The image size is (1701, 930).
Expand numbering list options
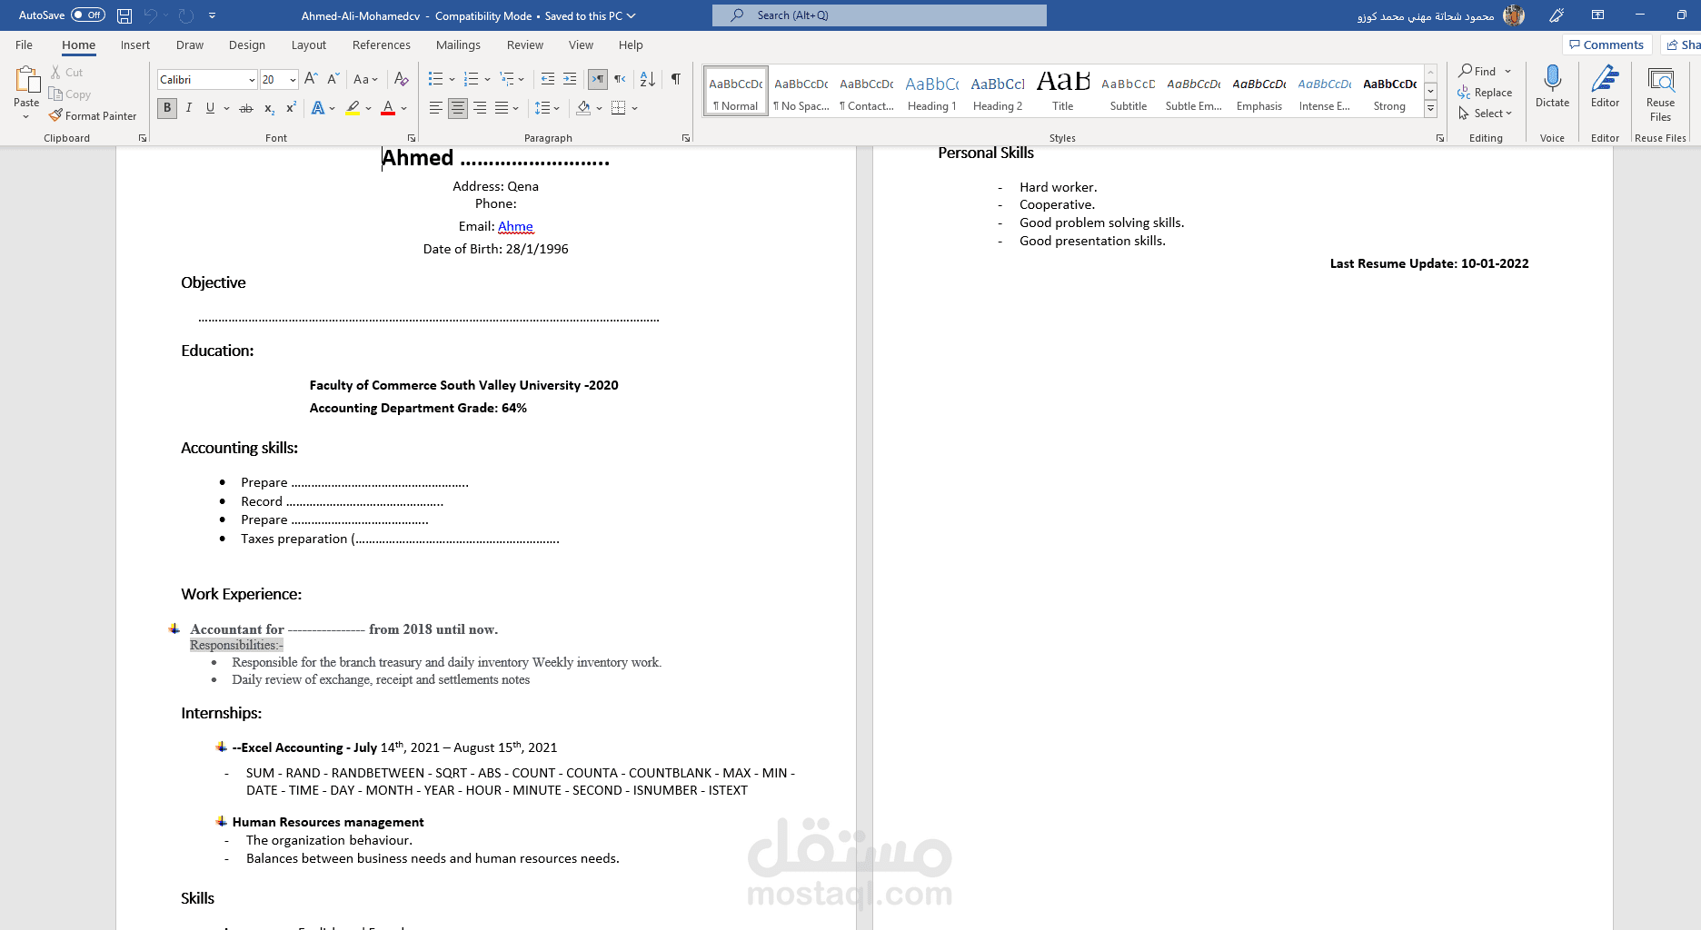(488, 79)
